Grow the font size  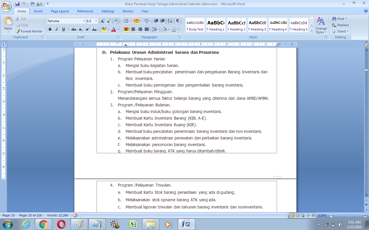pos(103,21)
